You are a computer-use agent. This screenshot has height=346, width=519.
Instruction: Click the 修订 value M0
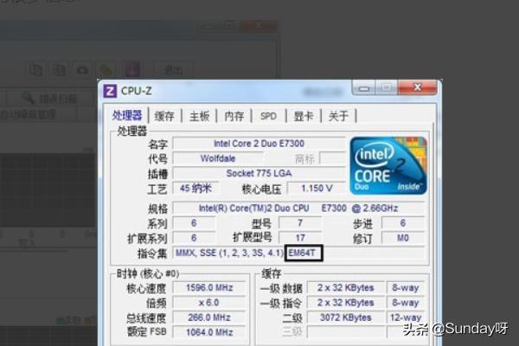tap(402, 238)
